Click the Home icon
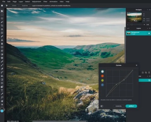The image size is (151, 122). pyautogui.click(x=2, y=6)
